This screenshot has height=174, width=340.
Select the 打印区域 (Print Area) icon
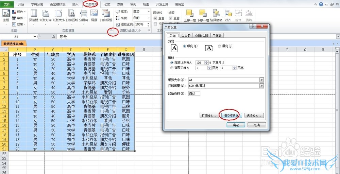[72, 15]
